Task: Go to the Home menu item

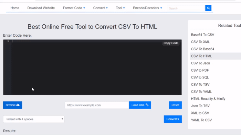Action: coord(15,8)
